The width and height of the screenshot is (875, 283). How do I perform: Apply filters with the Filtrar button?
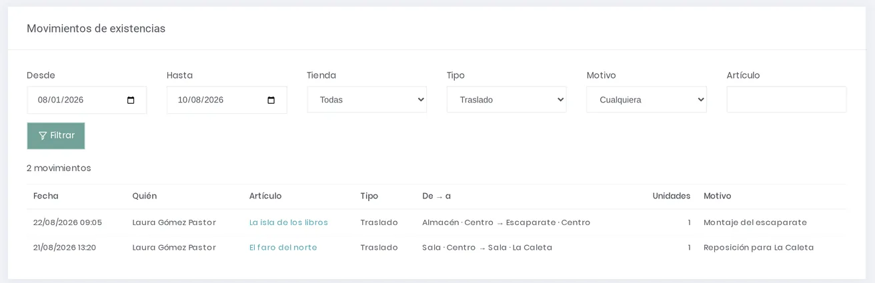pyautogui.click(x=56, y=136)
